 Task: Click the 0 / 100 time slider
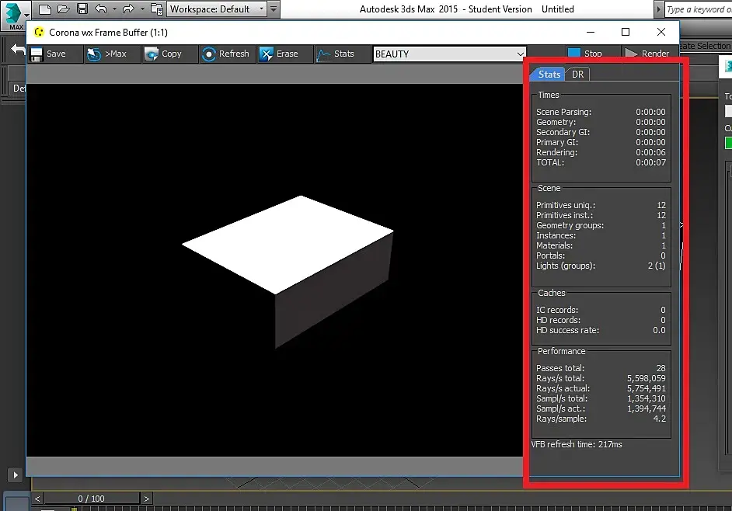[x=91, y=499]
